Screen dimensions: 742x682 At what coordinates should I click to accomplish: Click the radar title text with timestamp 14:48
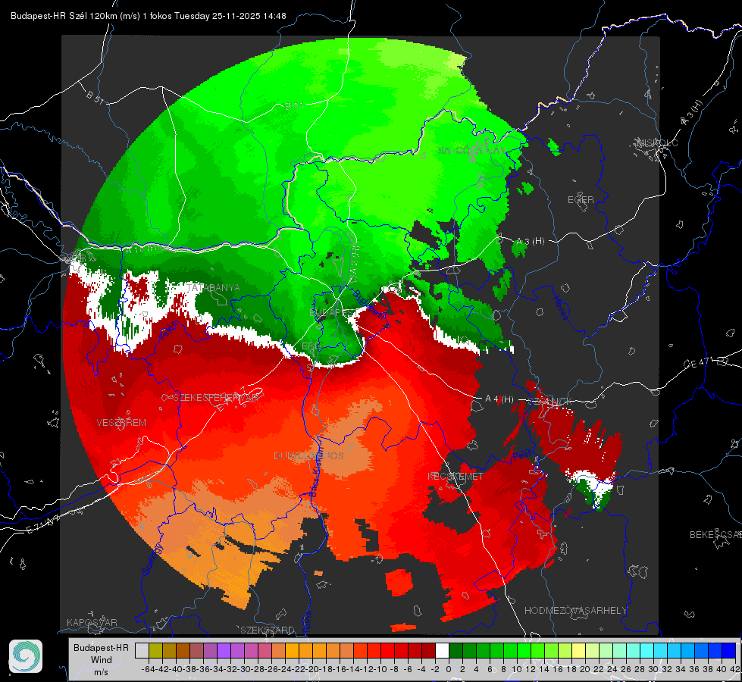148,16
